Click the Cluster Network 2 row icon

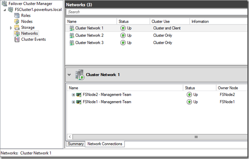pos(72,35)
